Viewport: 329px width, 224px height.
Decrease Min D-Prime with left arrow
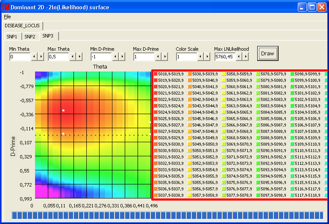[115, 57]
